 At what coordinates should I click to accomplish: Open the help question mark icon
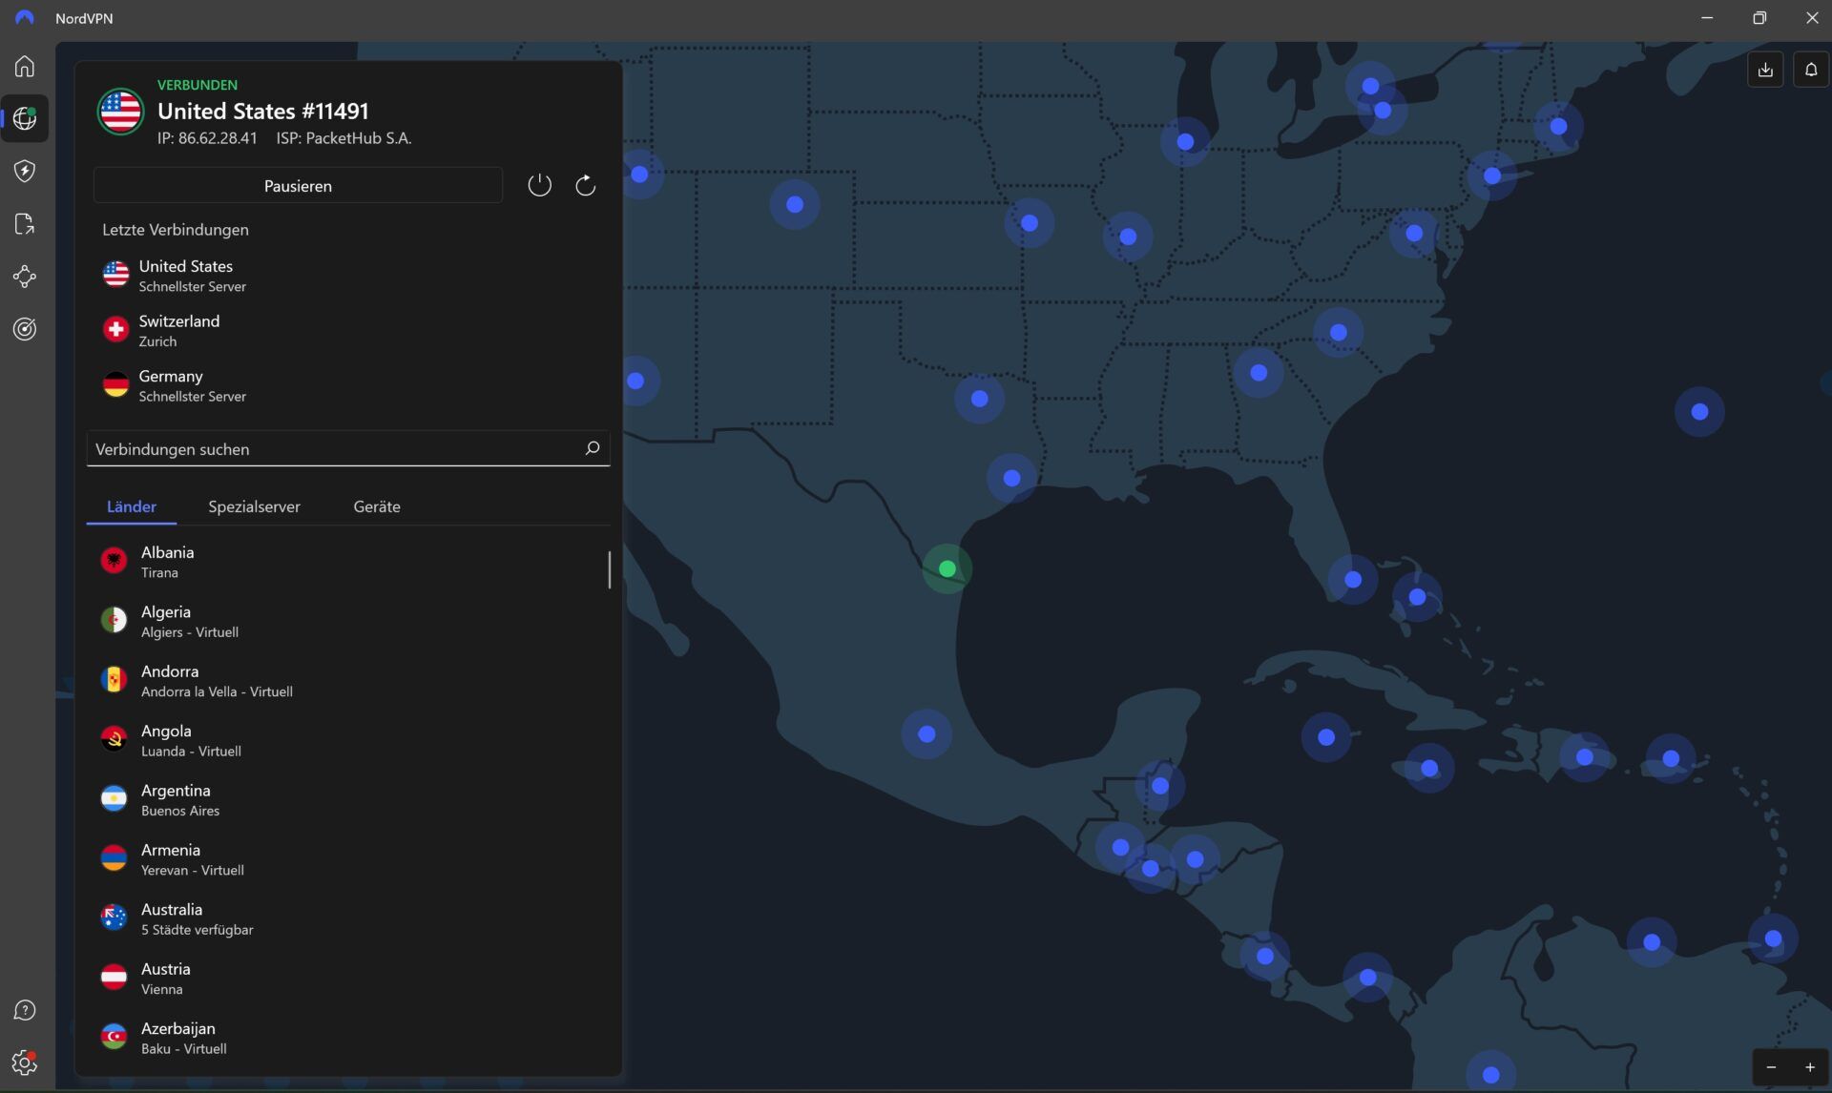coord(25,1010)
